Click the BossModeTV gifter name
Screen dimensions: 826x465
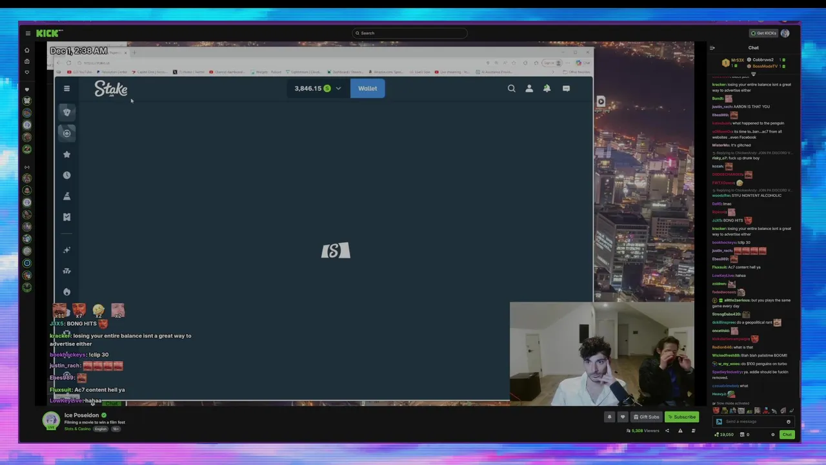click(765, 66)
